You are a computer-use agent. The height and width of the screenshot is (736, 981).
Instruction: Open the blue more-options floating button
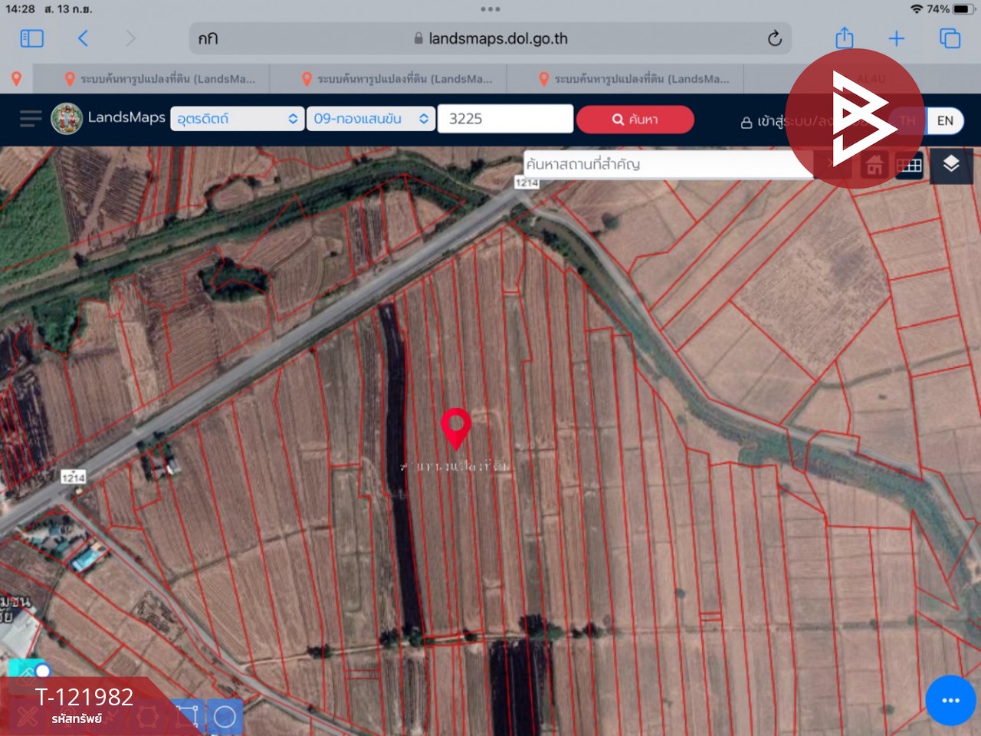950,700
